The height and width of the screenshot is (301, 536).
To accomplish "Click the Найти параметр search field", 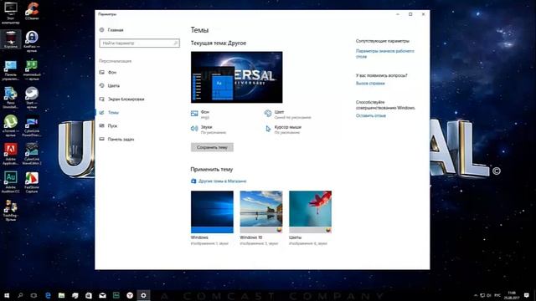I will (x=140, y=43).
